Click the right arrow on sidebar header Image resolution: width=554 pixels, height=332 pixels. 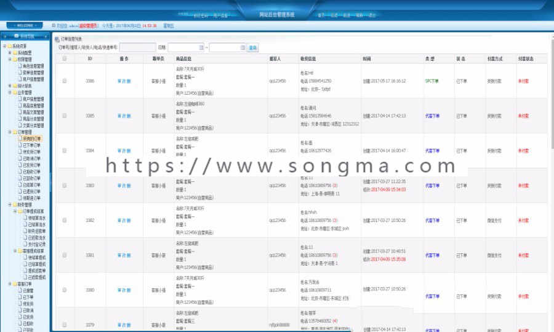point(46,36)
